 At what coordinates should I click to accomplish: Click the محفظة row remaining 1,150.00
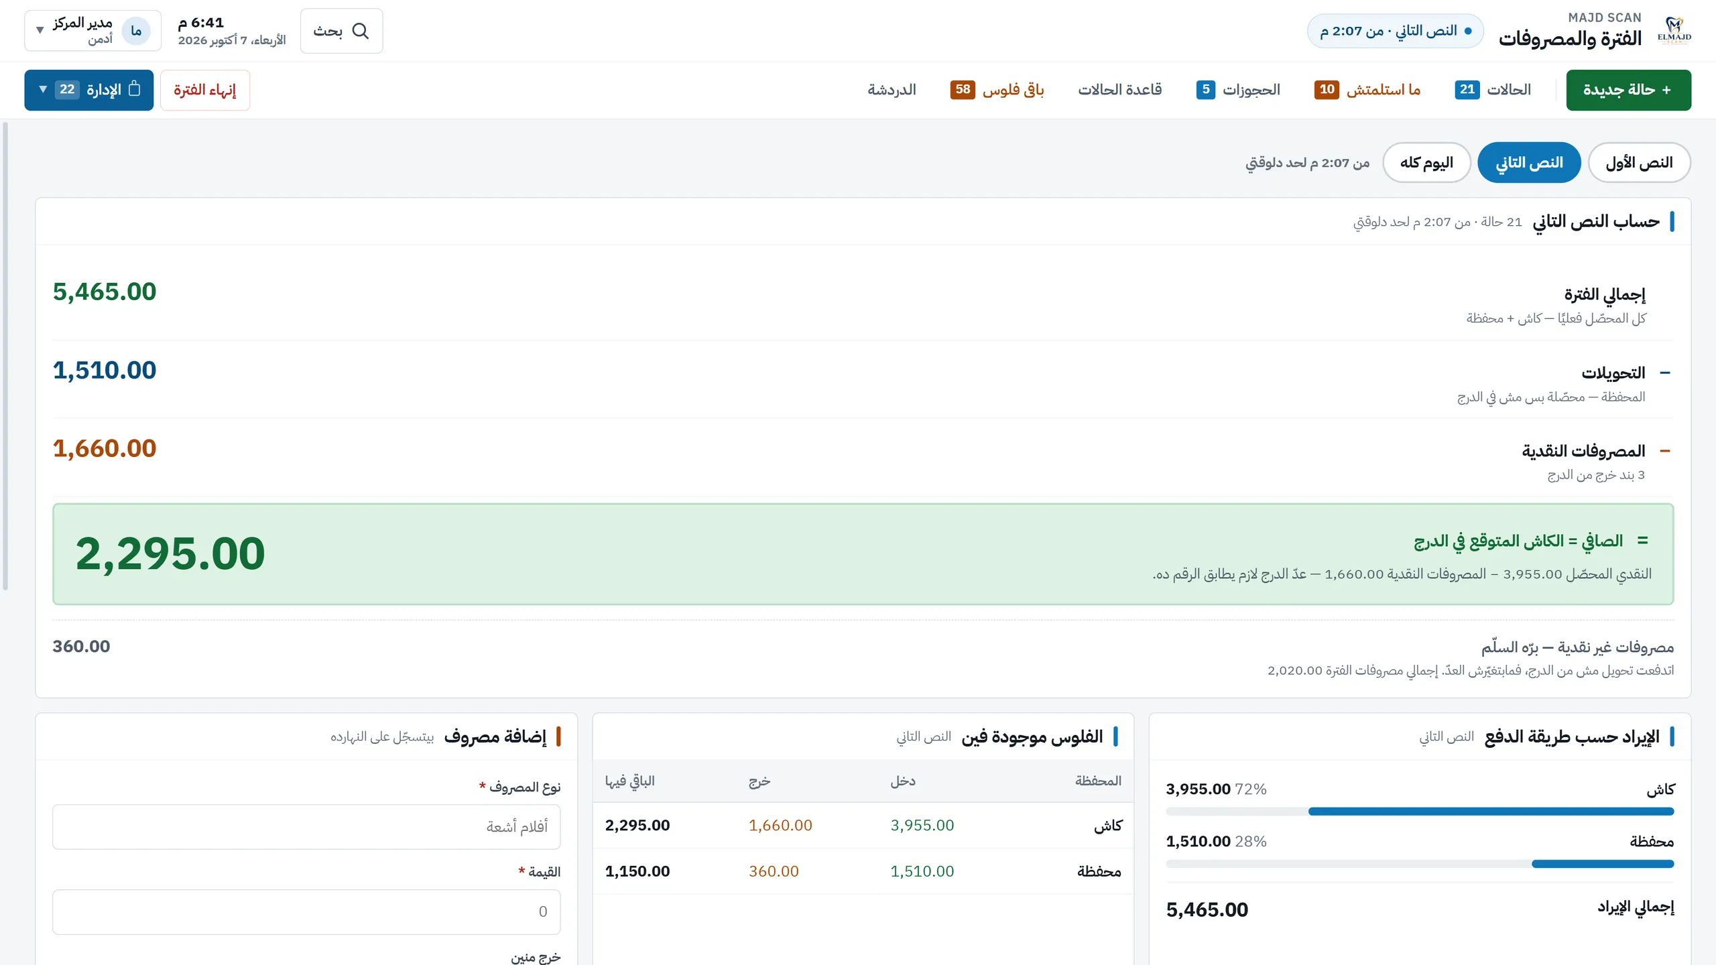coord(637,871)
